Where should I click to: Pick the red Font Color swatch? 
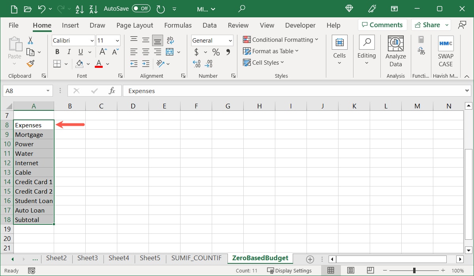tap(98, 63)
